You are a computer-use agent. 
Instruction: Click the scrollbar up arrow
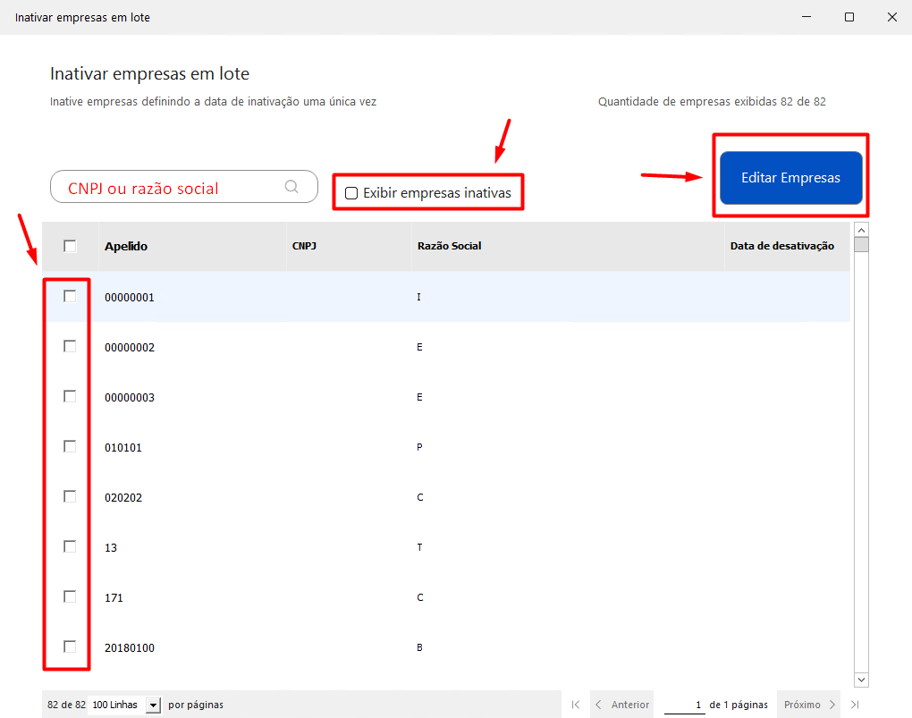click(x=861, y=230)
